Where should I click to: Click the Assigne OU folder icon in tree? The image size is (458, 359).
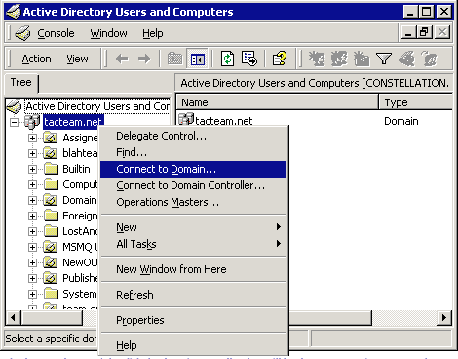51,138
